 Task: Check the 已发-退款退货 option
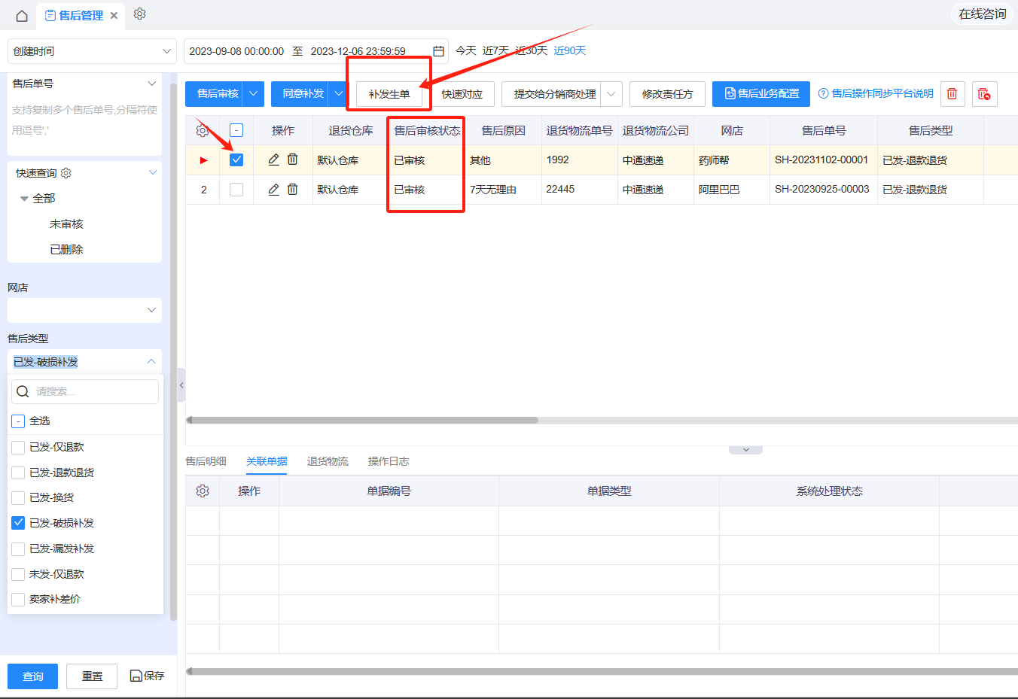pos(18,473)
